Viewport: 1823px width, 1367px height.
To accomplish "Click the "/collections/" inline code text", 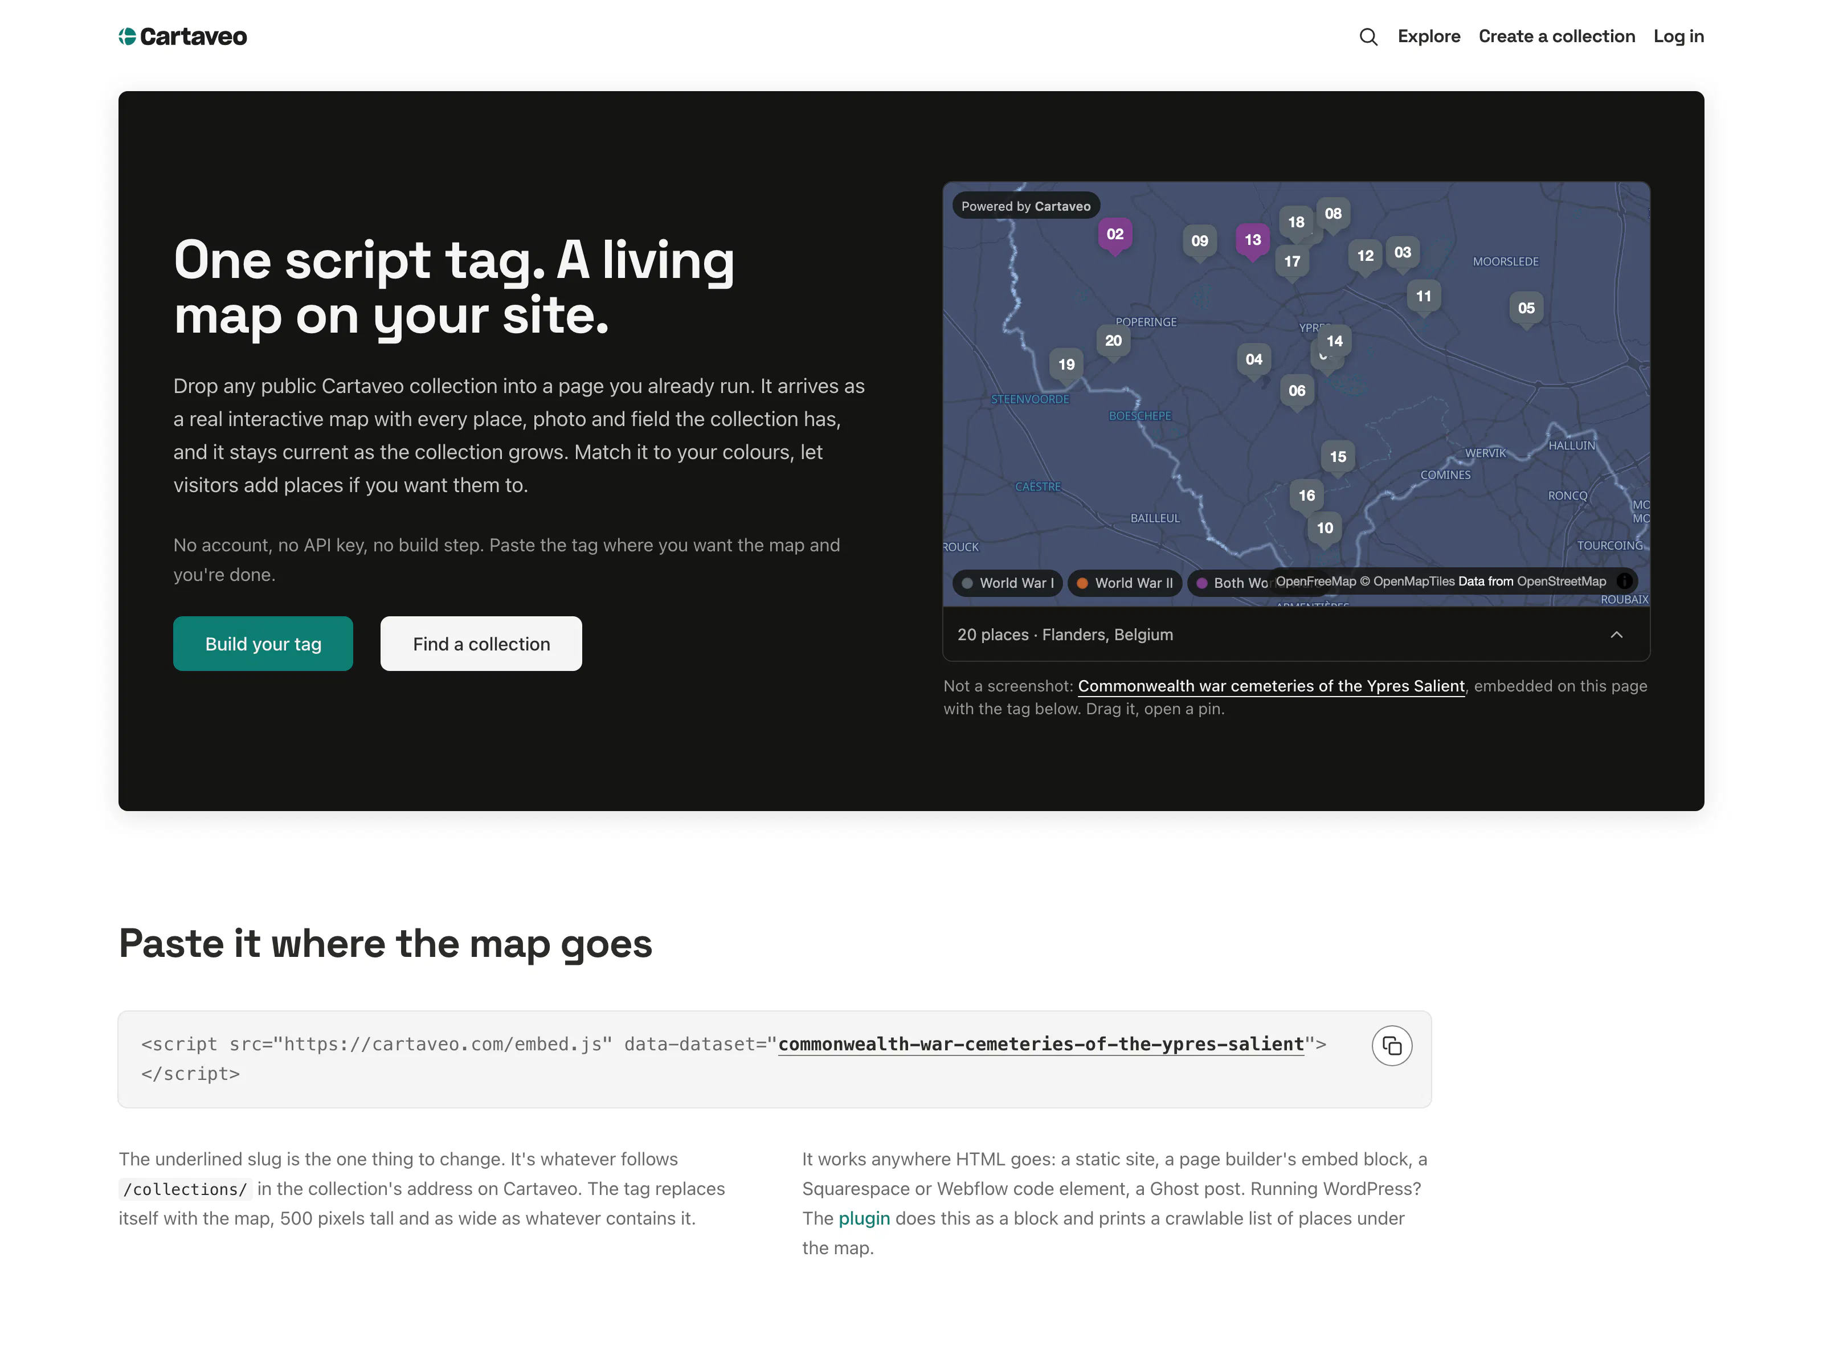I will click(x=185, y=1190).
